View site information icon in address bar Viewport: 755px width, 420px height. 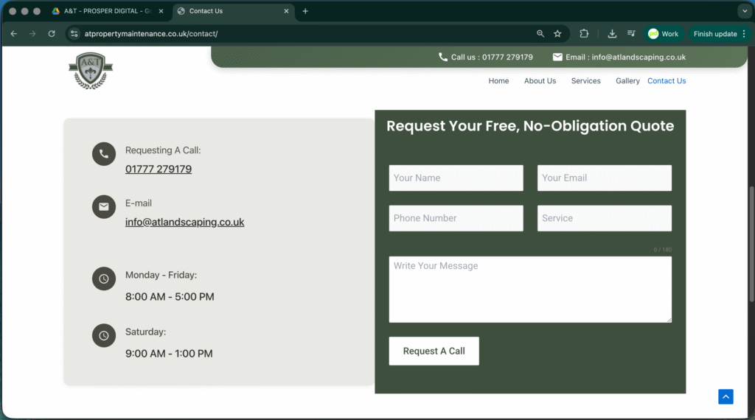coord(74,34)
